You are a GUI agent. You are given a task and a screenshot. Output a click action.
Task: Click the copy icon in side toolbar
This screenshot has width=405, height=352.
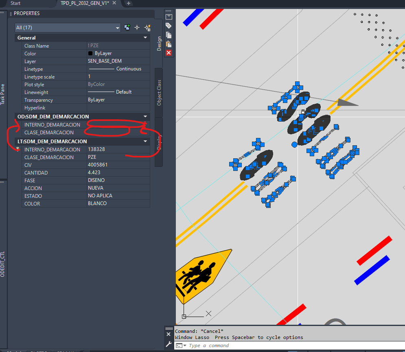point(169,35)
